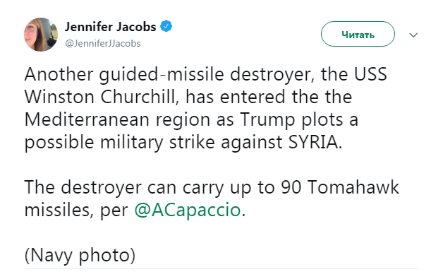
Task: Click the word 'Another' starting the tweet
Action: 59,74
